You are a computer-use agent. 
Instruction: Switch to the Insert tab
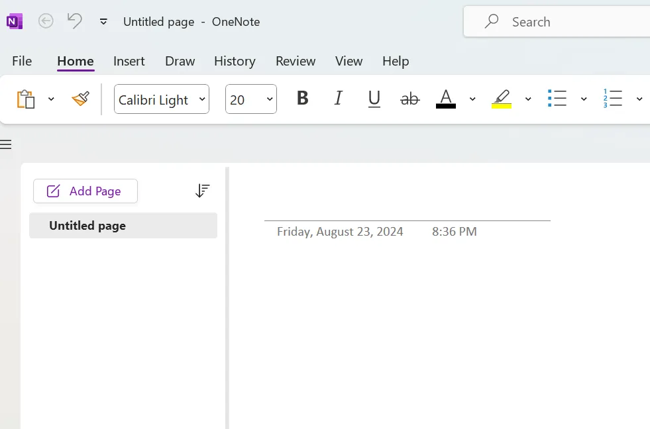(x=129, y=62)
